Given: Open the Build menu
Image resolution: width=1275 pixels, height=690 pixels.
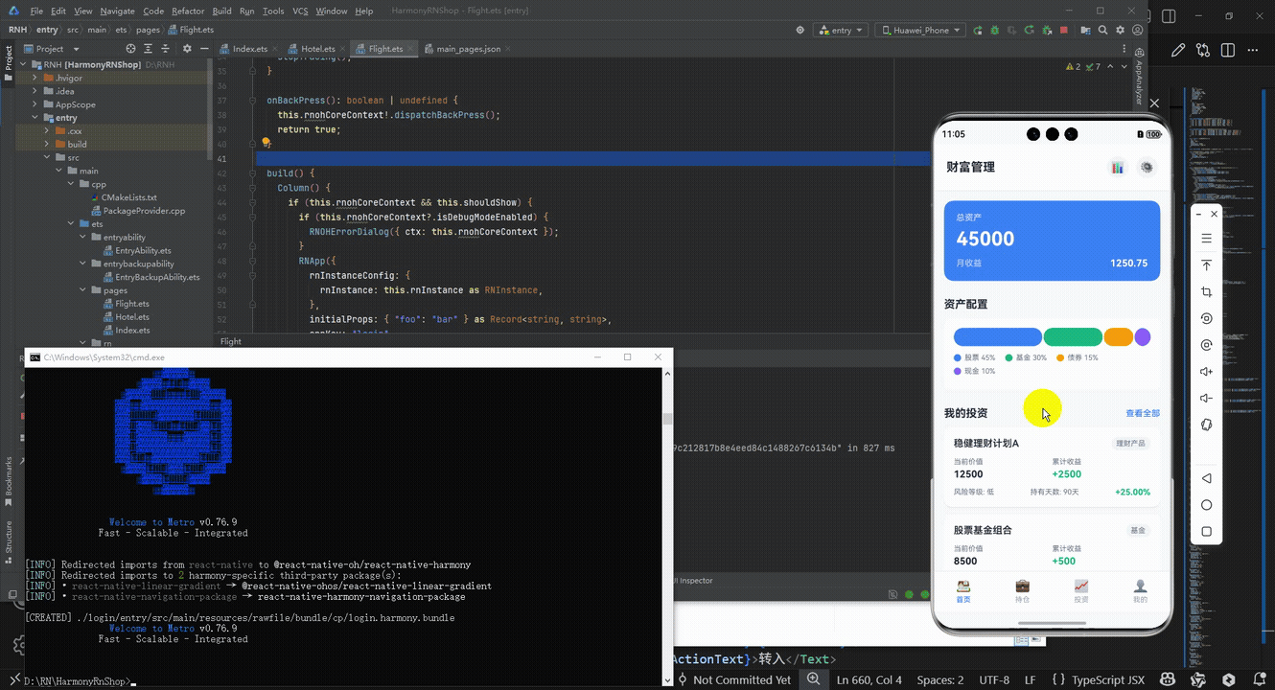Looking at the screenshot, I should [x=221, y=11].
